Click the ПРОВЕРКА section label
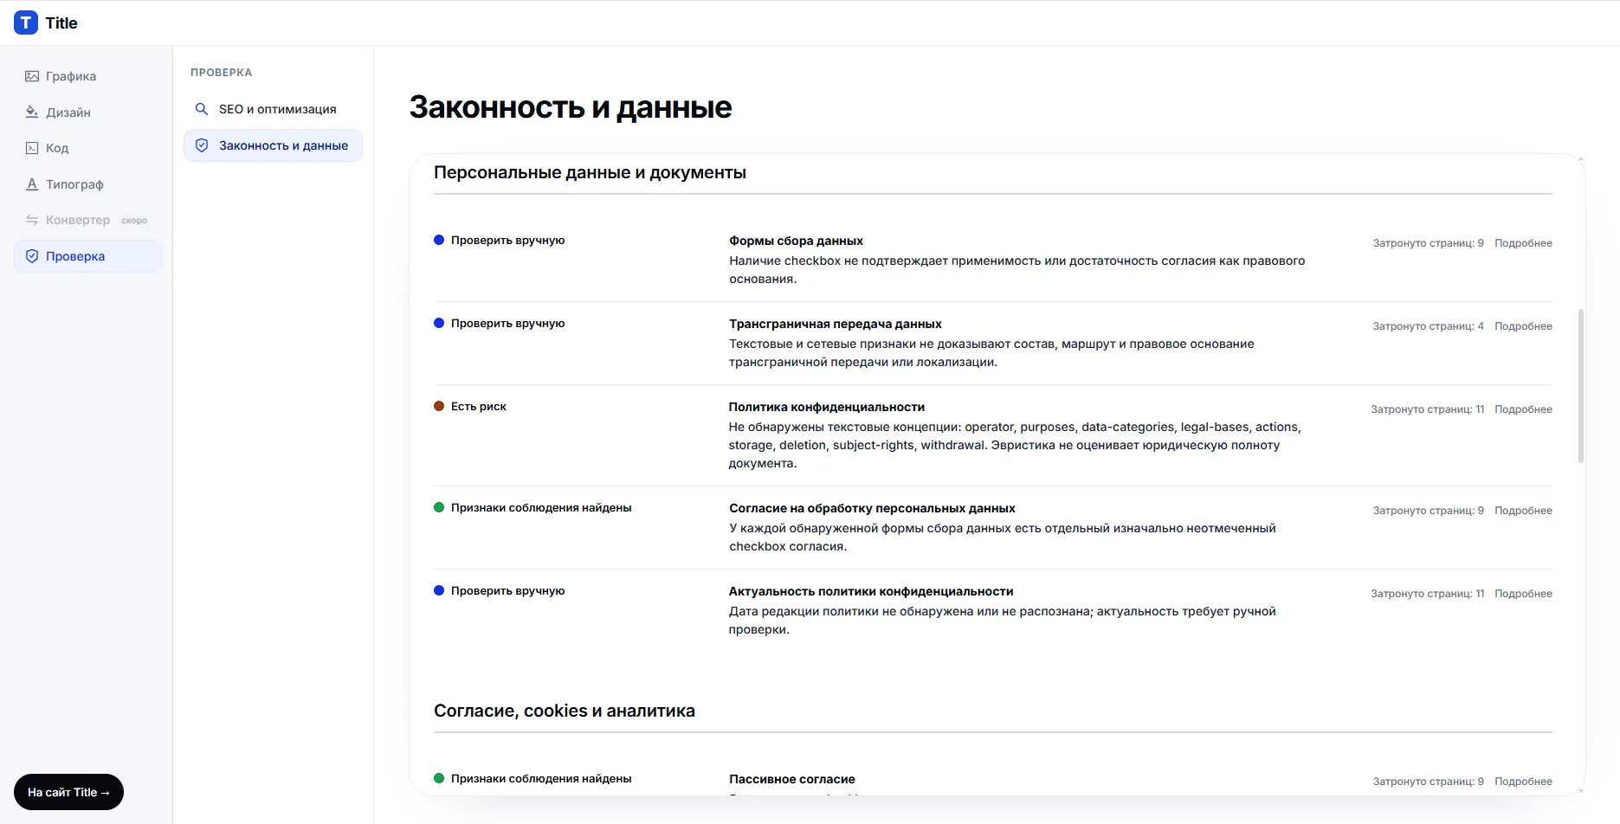Viewport: 1620px width, 824px height. [x=221, y=73]
